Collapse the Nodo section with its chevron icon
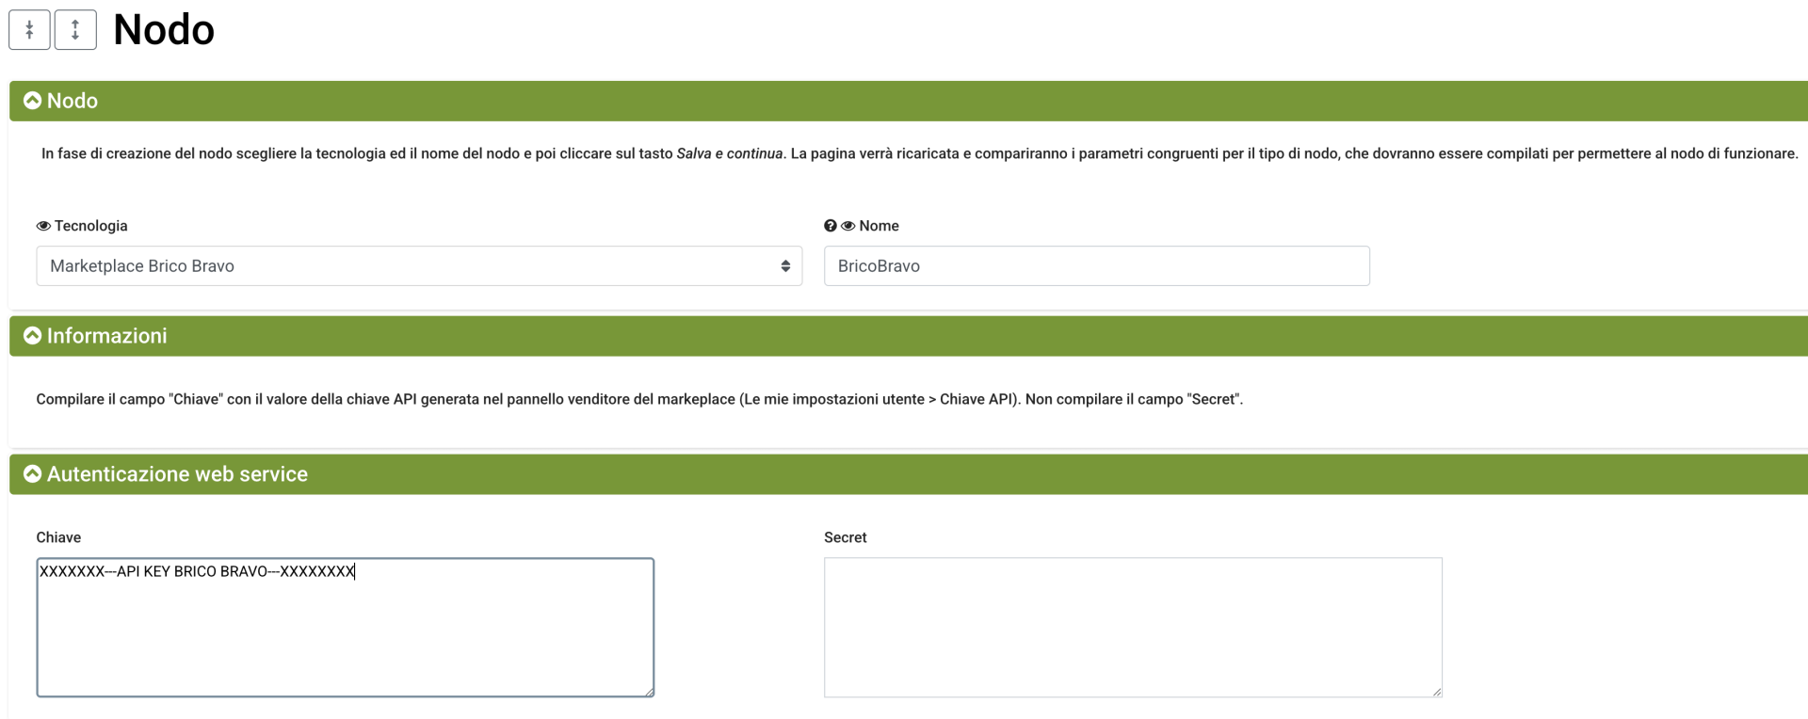 (x=32, y=101)
